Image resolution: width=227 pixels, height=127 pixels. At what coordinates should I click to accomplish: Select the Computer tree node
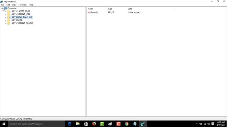pyautogui.click(x=12, y=8)
